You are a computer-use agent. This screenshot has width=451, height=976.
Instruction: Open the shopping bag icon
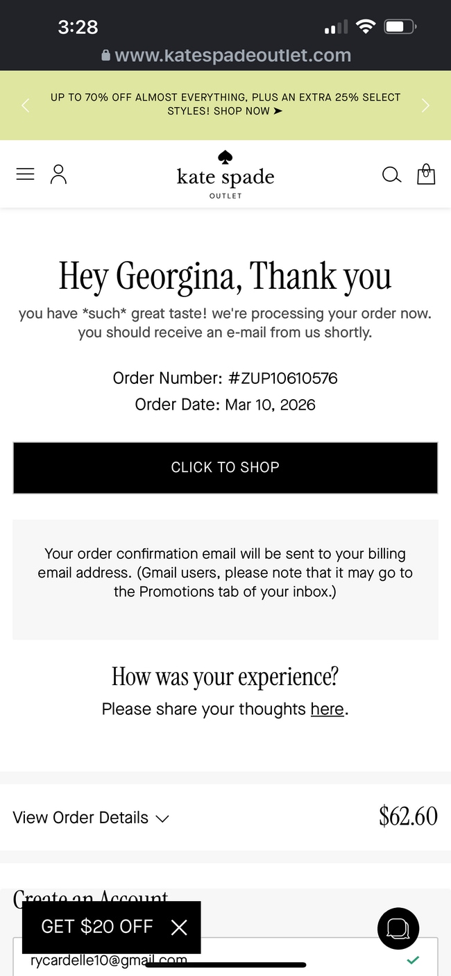click(x=426, y=174)
